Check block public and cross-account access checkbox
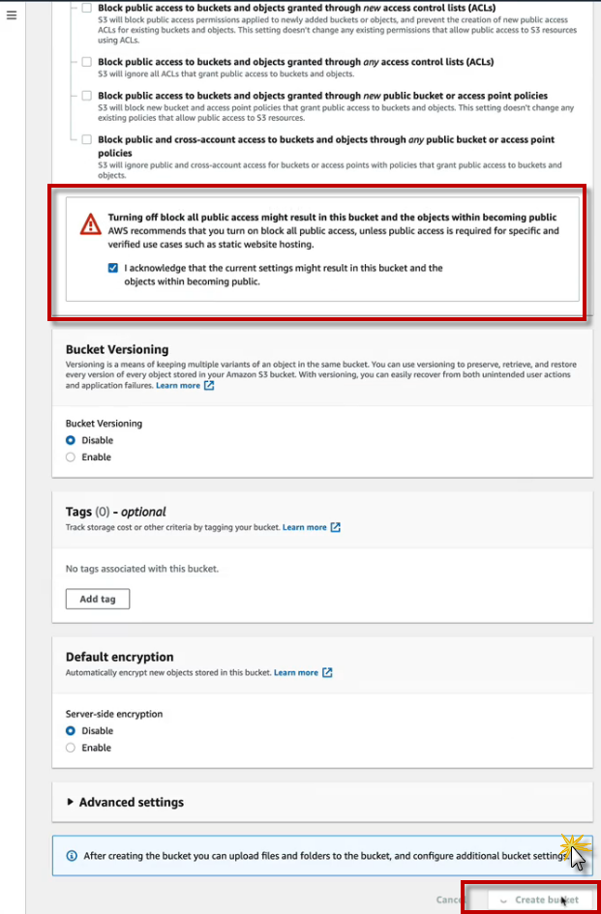The image size is (601, 914). coord(87,139)
